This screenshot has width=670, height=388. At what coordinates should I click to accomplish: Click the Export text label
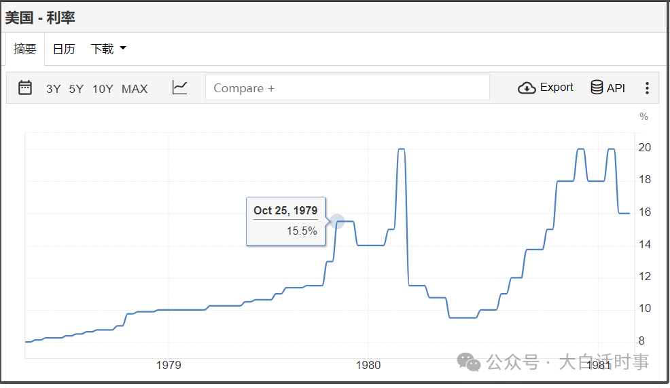click(557, 88)
